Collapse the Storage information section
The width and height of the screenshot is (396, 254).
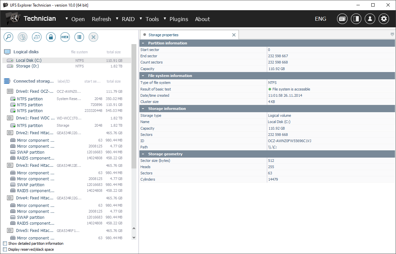(x=143, y=109)
